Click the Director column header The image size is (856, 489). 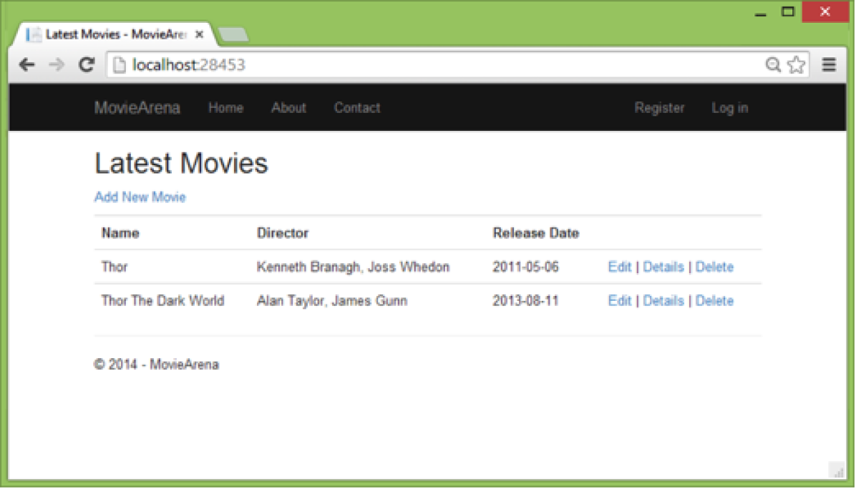pos(282,233)
